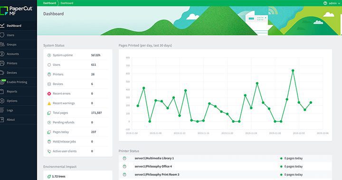The height and width of the screenshot is (180, 342).
Task: Click the Total pages icon
Action: pos(49,113)
